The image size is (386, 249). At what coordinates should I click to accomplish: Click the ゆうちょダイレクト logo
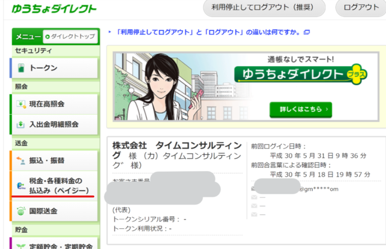click(x=54, y=9)
